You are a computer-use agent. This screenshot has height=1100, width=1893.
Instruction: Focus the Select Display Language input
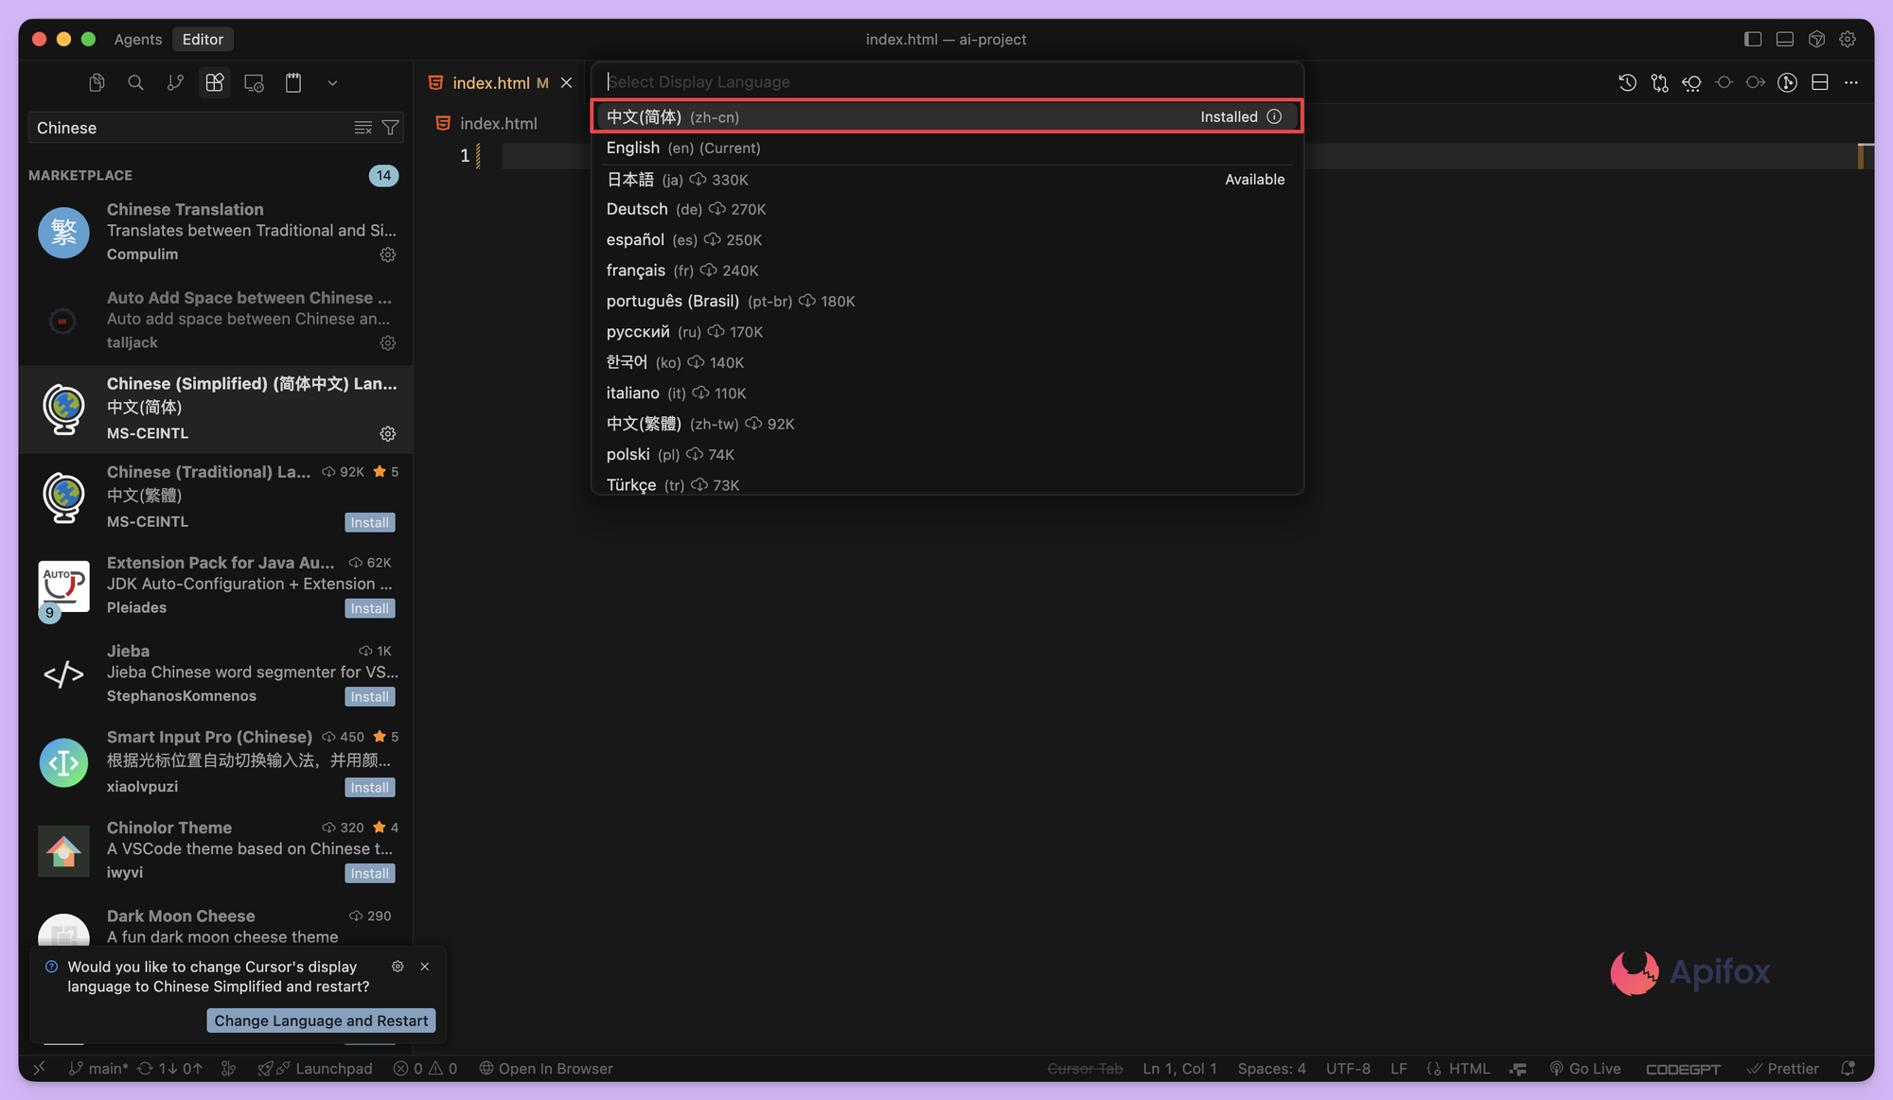(946, 81)
